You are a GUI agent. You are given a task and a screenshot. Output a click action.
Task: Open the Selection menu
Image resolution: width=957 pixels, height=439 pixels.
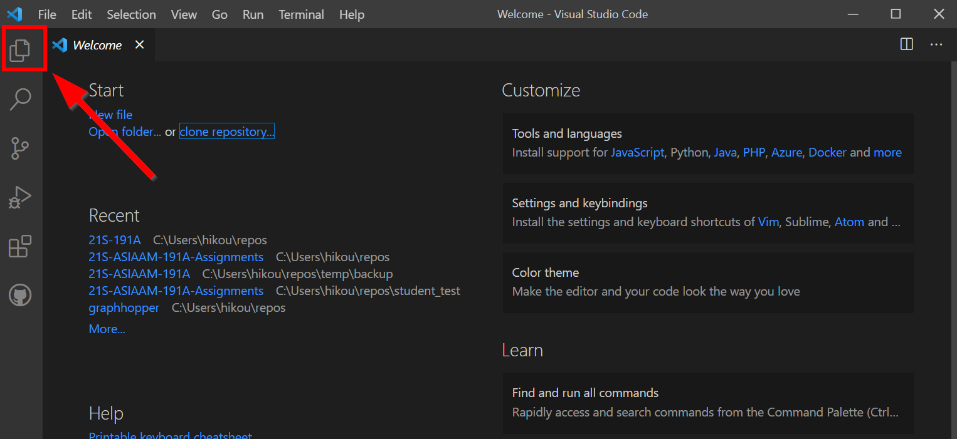[131, 14]
